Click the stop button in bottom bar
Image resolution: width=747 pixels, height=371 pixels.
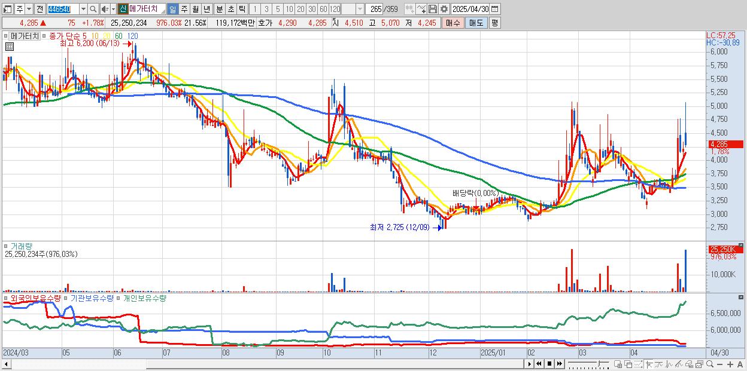tap(549, 364)
